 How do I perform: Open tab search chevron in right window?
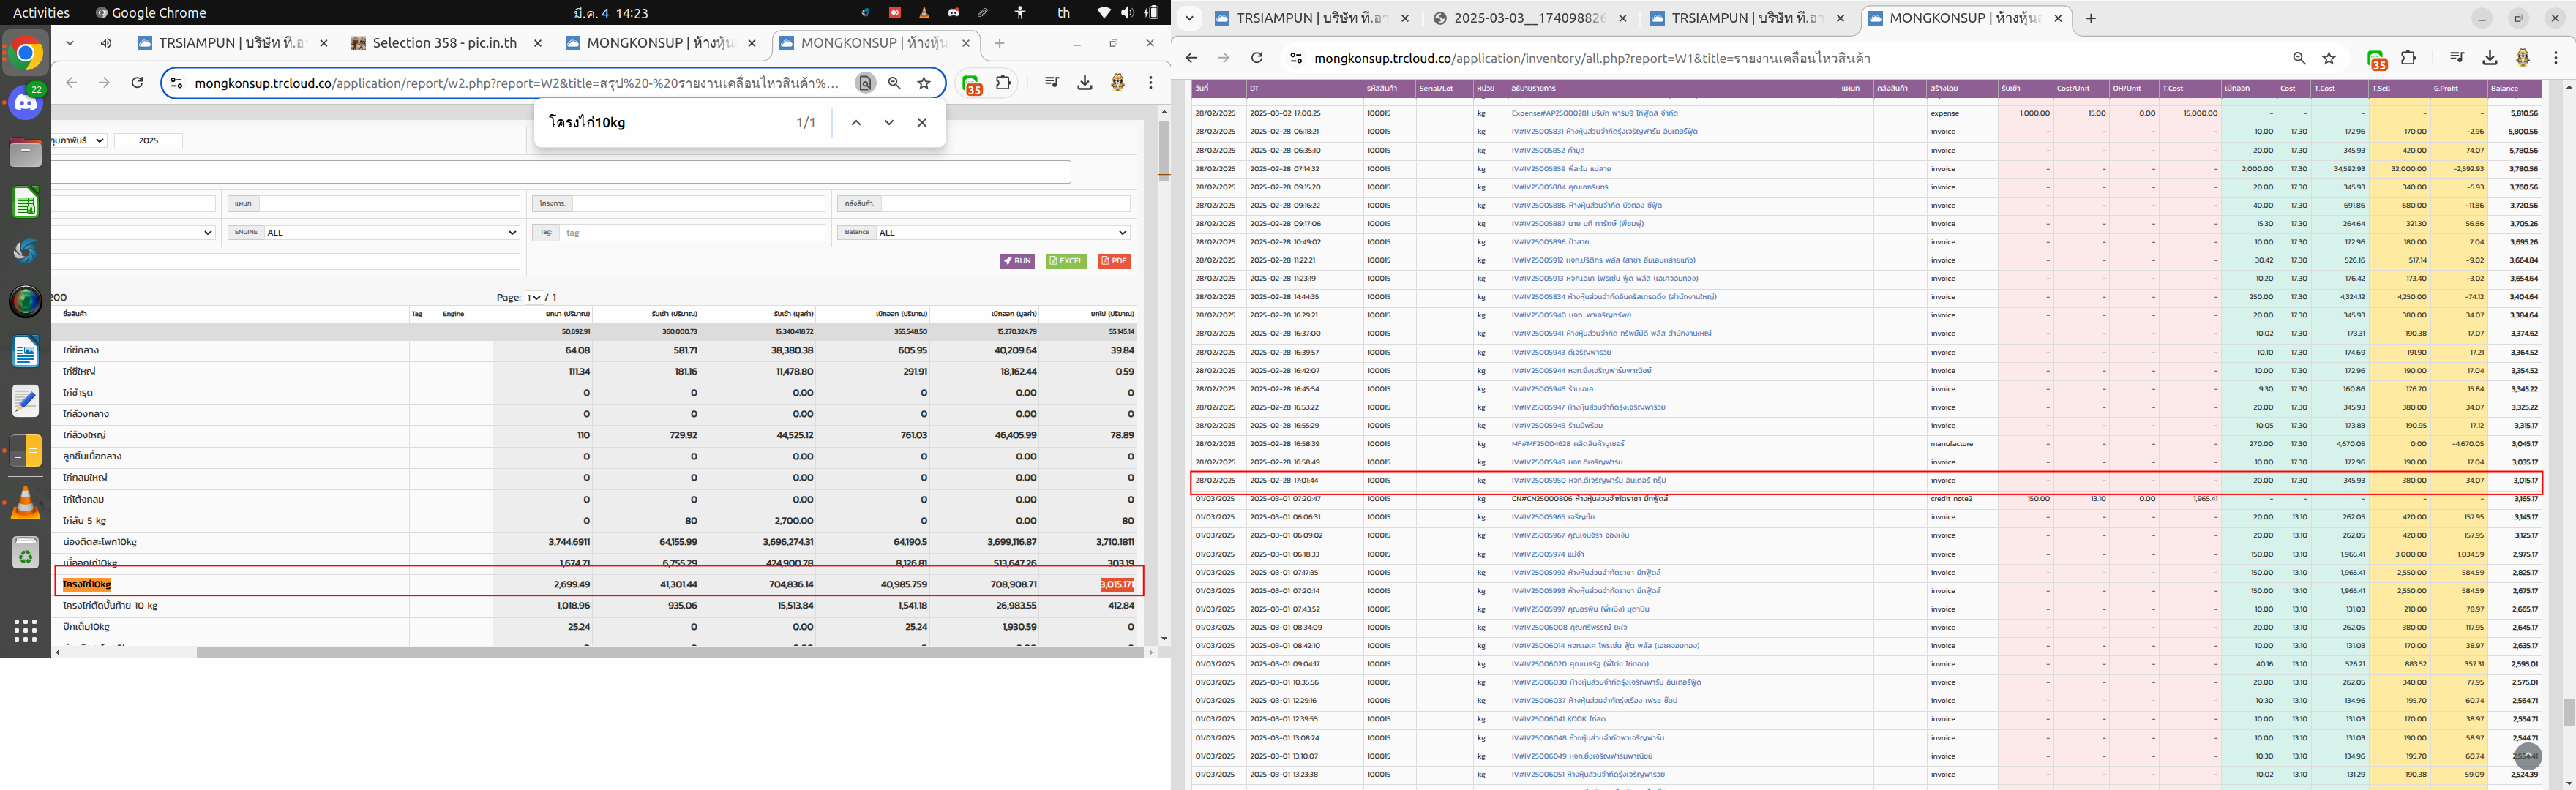coord(1189,18)
